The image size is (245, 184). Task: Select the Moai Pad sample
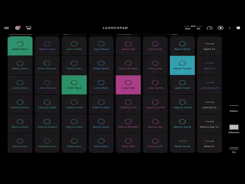pyautogui.click(x=128, y=143)
